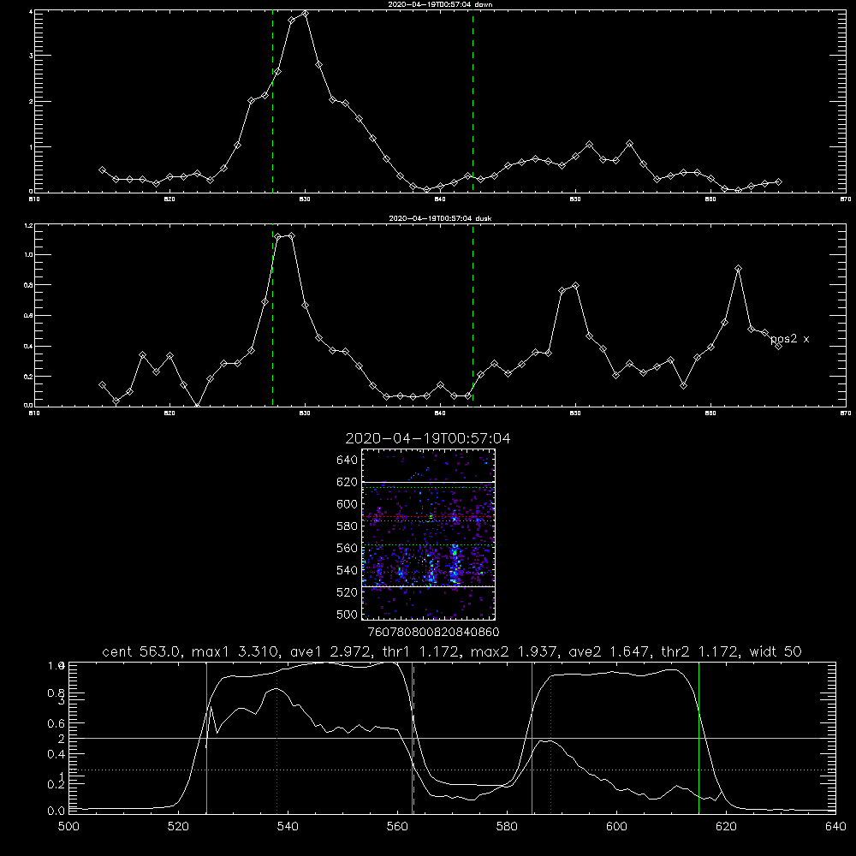Select the 'pos2 x' label in dusk plot
This screenshot has width=856, height=856.
point(789,339)
